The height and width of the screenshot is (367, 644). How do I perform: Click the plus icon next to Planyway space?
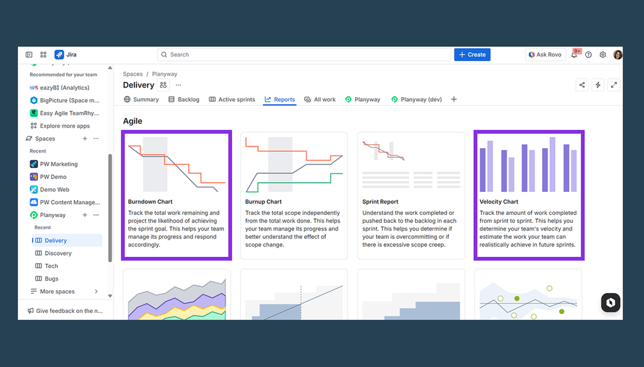[x=84, y=215]
